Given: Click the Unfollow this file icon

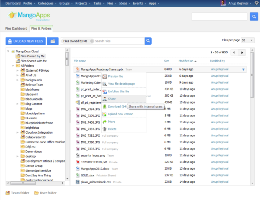Looking at the screenshot, I should 104,91.
